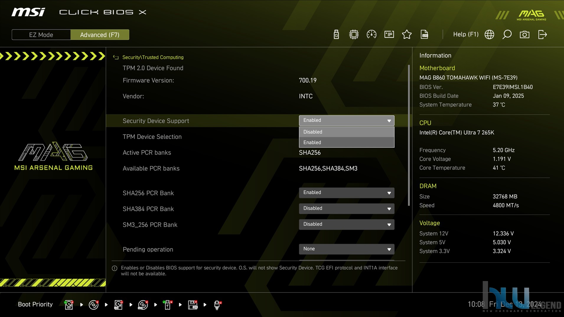Click the Motherboard heading in Information panel
564x317 pixels.
click(437, 68)
